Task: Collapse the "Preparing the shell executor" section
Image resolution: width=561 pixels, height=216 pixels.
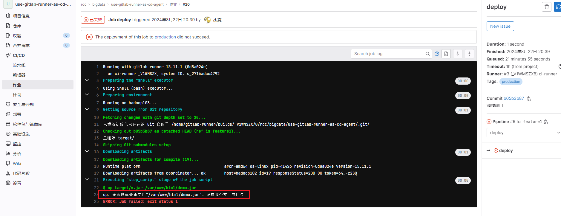Action: point(87,80)
